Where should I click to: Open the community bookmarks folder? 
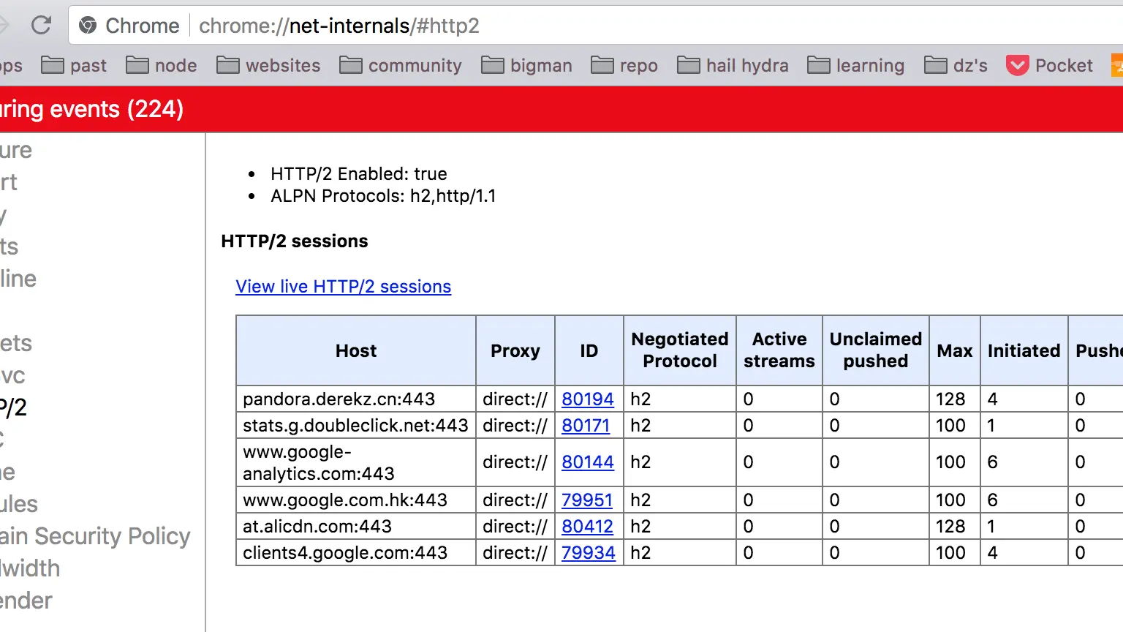[x=401, y=66]
